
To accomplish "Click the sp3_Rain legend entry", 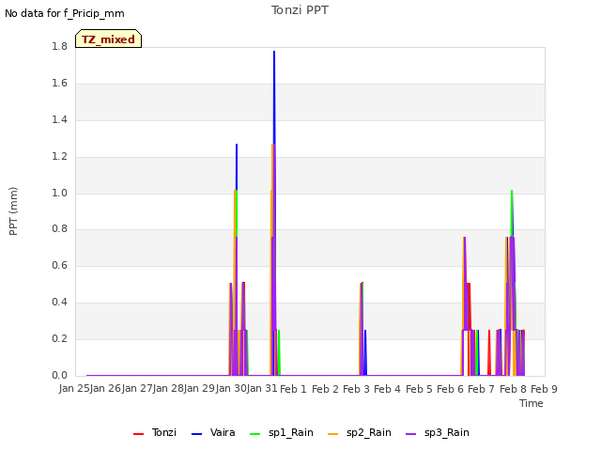I will (438, 433).
